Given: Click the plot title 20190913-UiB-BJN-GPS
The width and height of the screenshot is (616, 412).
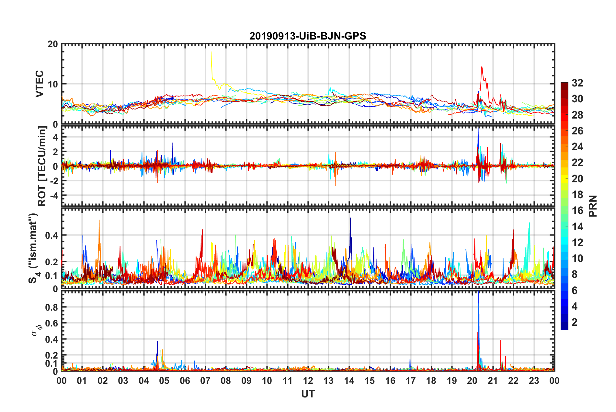Looking at the screenshot, I should pos(308,36).
